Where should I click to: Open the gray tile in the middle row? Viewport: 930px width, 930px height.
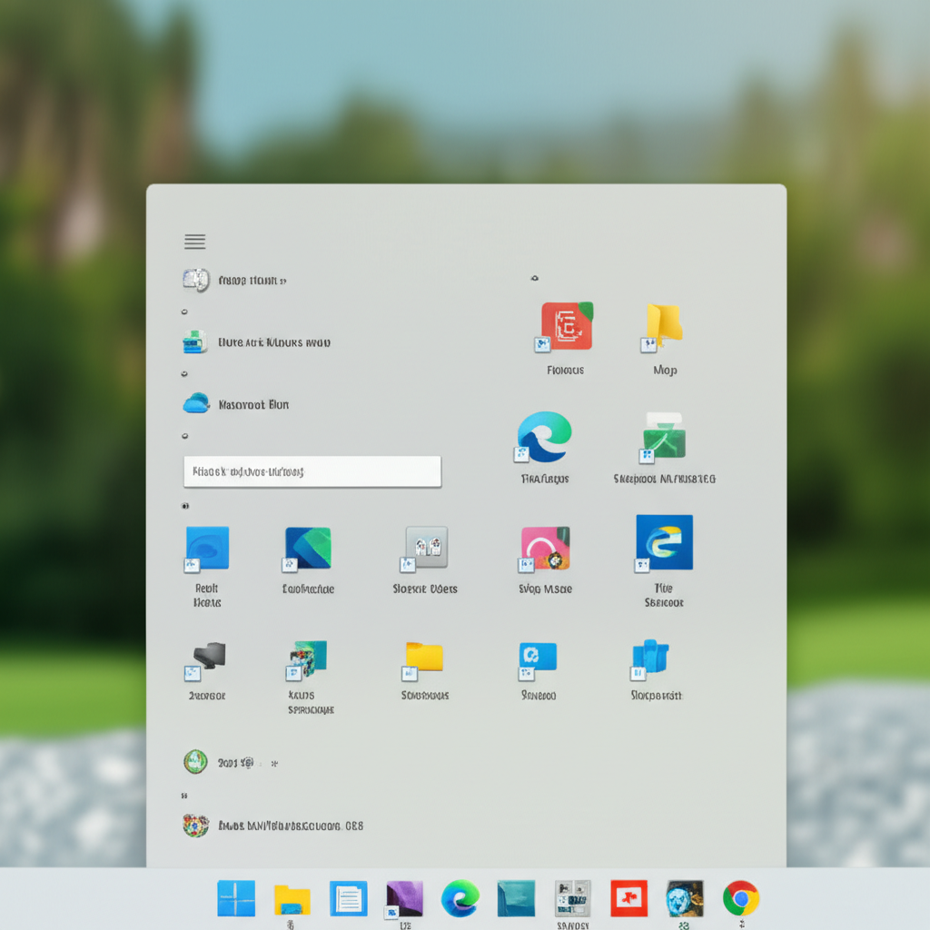coord(426,548)
